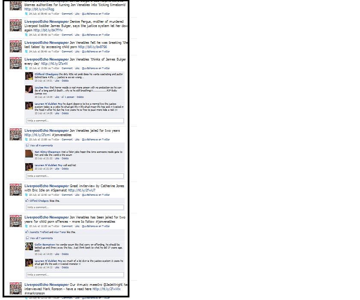Click Louise Fox's comment profile picture
Image resolution: width=360 pixels, height=300 pixels.
coord(29,89)
